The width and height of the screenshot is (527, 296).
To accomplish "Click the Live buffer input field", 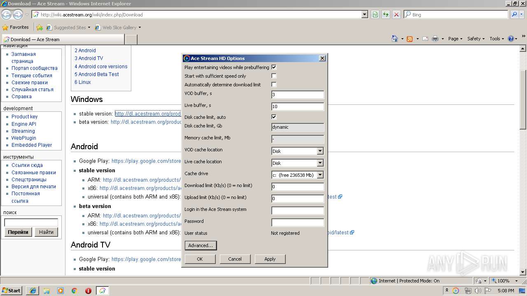I will (298, 106).
